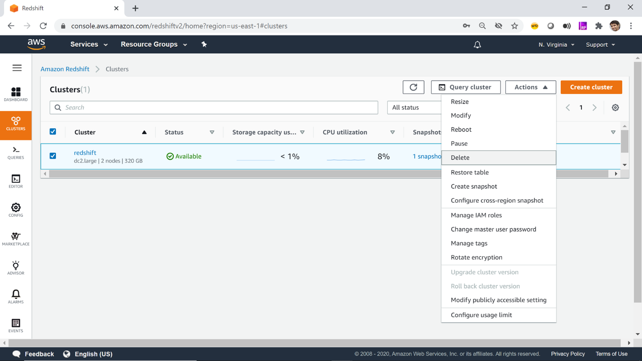Choose Resize from Actions menu
642x361 pixels.
click(499, 102)
